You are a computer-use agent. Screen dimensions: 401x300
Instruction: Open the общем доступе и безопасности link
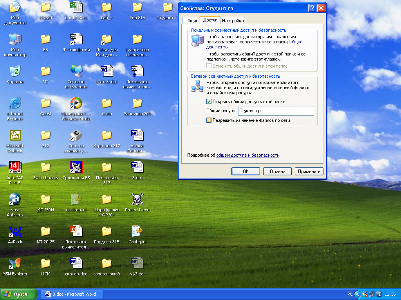(247, 155)
